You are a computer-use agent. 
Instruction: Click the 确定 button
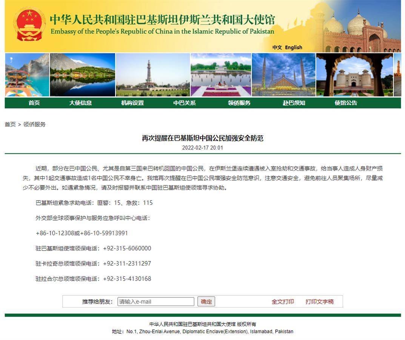(206, 301)
